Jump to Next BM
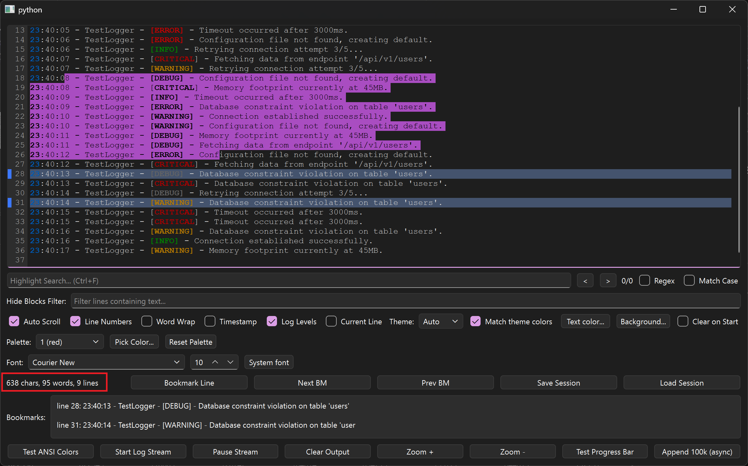This screenshot has width=748, height=466. click(312, 383)
